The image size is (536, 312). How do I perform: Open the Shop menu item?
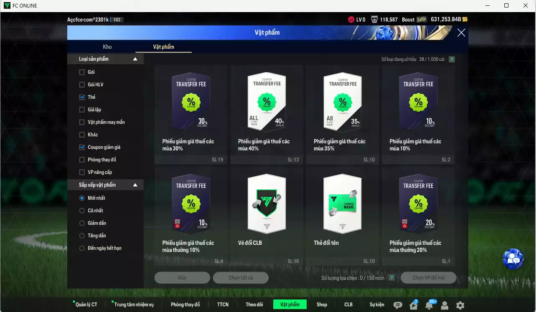322,304
